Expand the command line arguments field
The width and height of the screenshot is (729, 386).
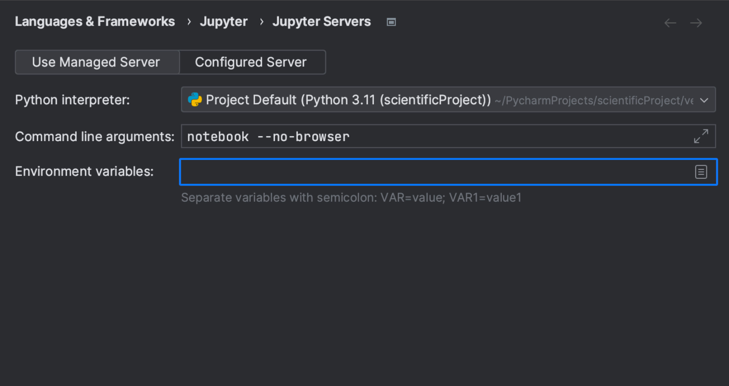[x=701, y=136]
